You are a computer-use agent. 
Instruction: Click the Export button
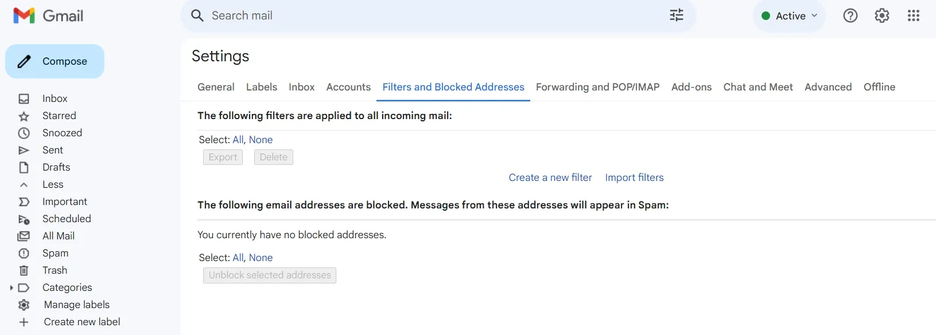(223, 157)
